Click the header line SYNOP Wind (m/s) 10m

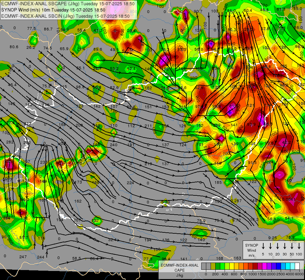click(53, 10)
